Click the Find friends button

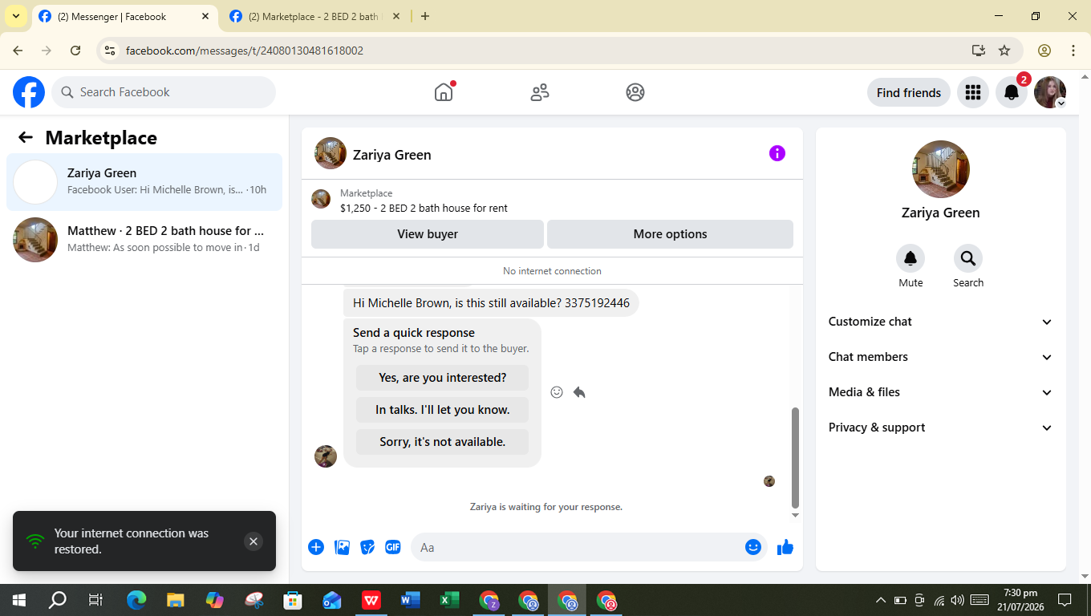[909, 92]
